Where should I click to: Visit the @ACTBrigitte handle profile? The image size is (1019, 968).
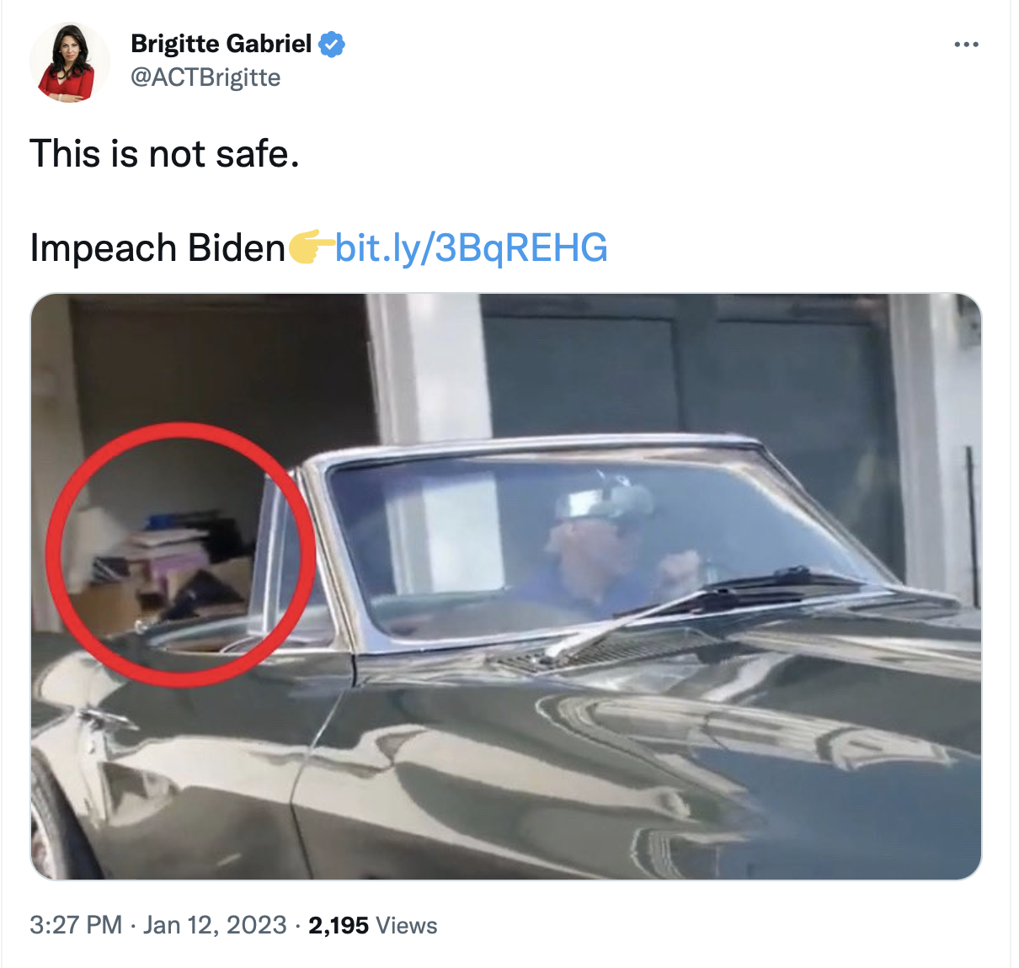[x=205, y=77]
